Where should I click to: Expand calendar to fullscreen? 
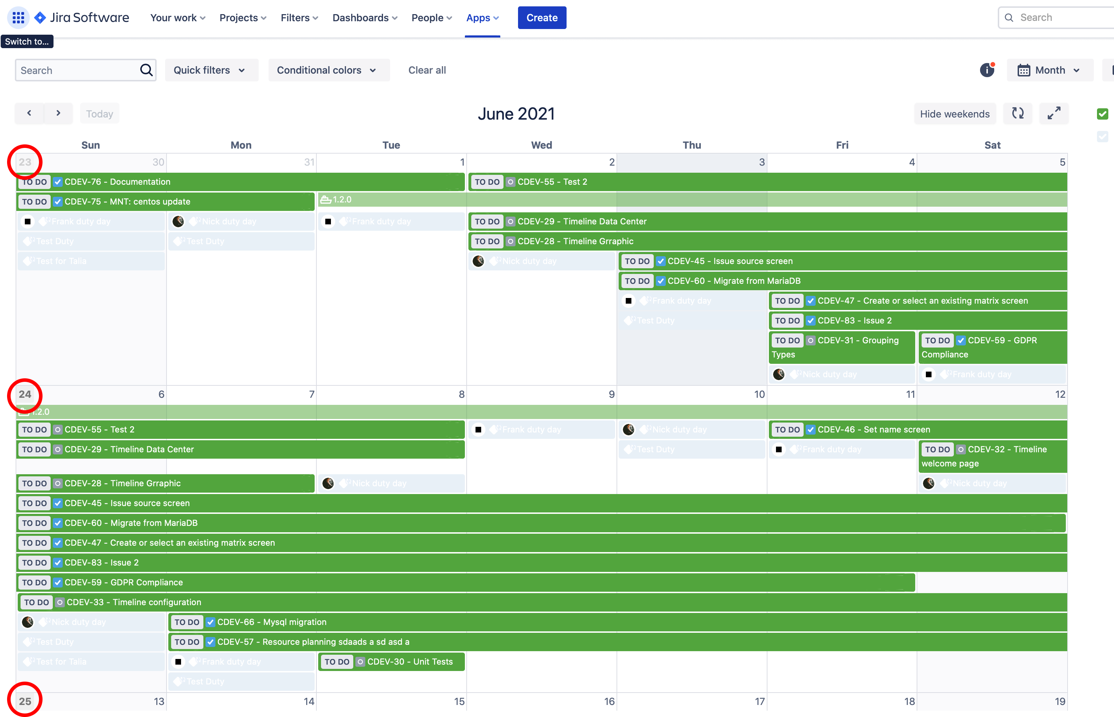(x=1054, y=114)
